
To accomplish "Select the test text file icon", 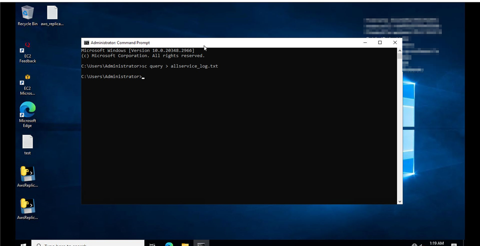I will (27, 143).
